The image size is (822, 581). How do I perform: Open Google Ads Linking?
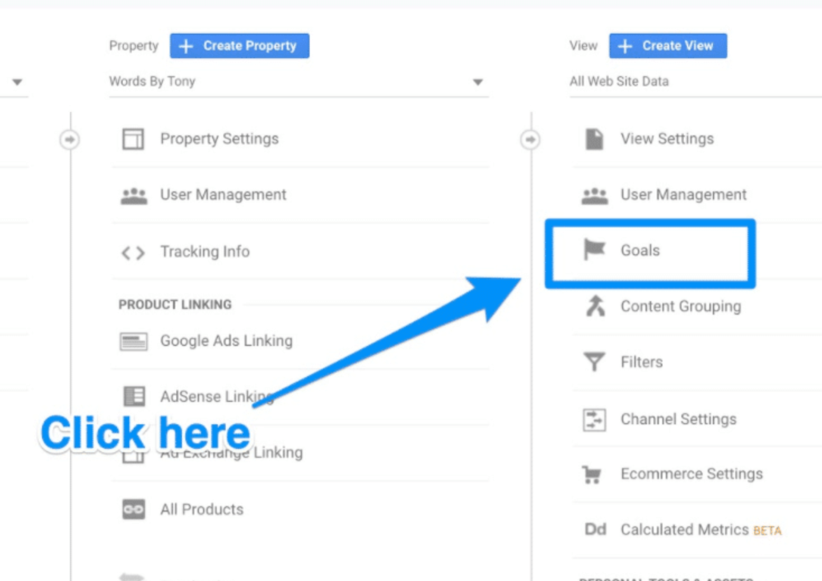coord(226,341)
